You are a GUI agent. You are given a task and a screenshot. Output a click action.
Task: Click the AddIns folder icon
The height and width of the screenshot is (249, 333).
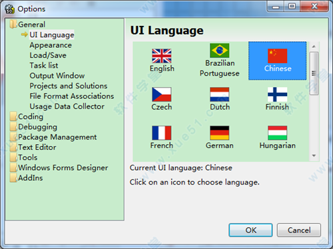coord(13,178)
